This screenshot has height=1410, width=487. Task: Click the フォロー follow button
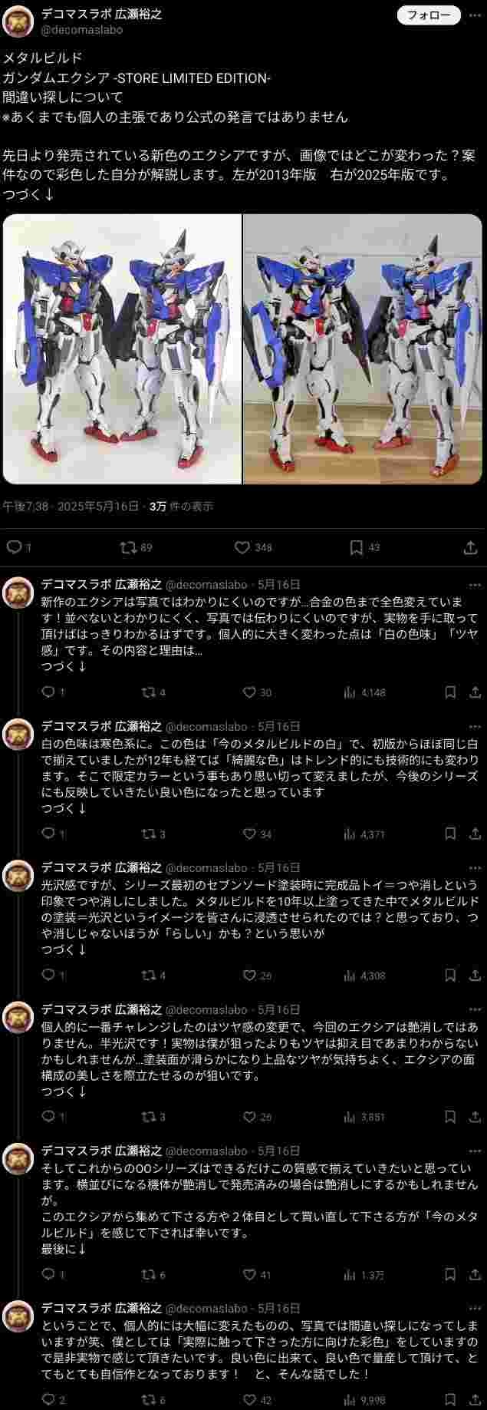tap(429, 15)
